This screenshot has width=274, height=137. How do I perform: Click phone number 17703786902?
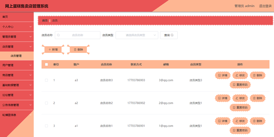[x=136, y=103]
